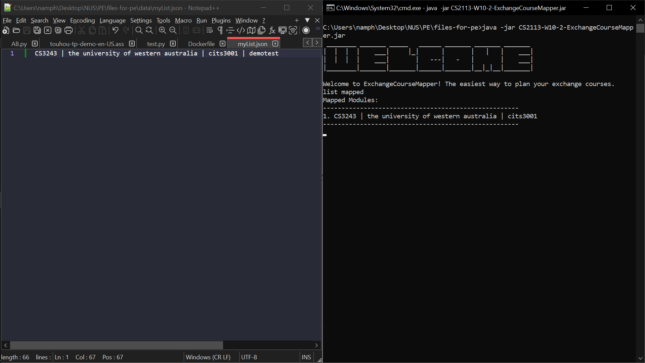Click the Save All toolbar icon
Image resolution: width=645 pixels, height=363 pixels.
pyautogui.click(x=37, y=31)
